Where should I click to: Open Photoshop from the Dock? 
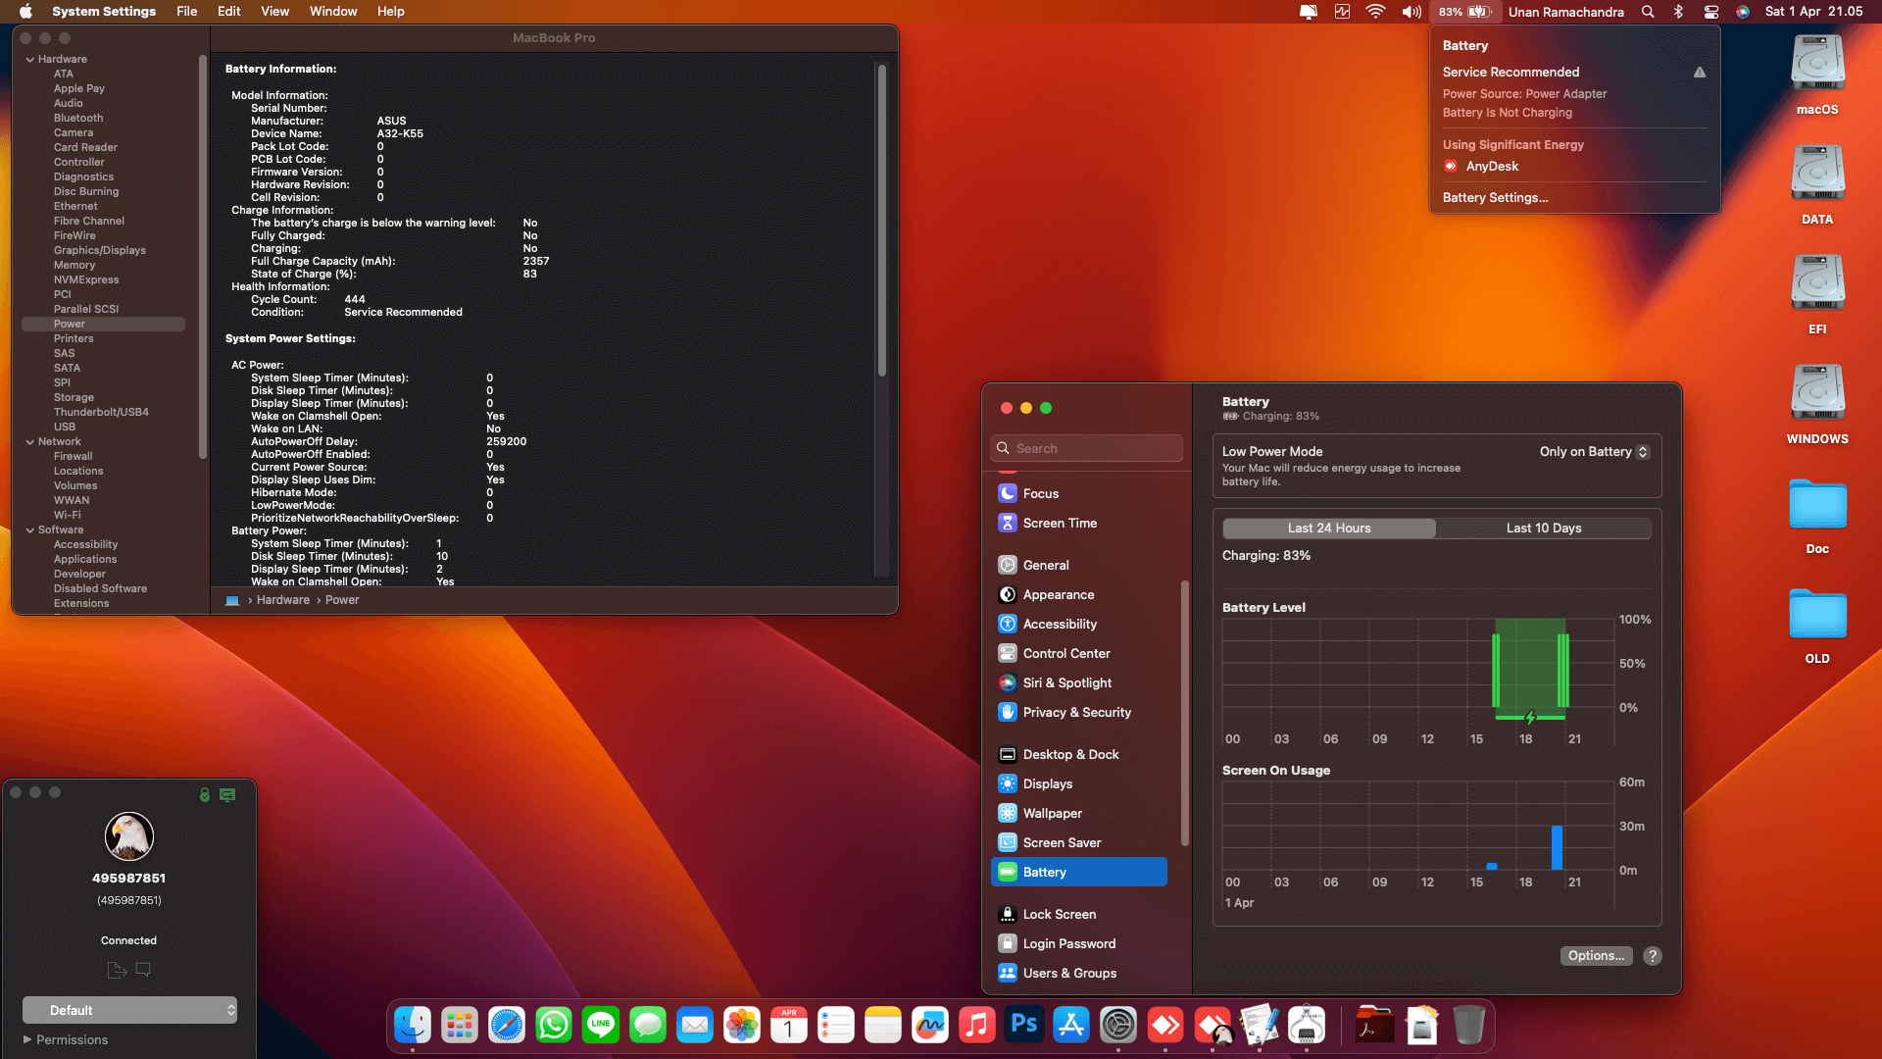(x=1024, y=1026)
